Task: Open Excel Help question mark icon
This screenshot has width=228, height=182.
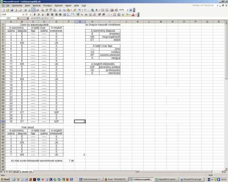Action: pyautogui.click(x=130, y=10)
